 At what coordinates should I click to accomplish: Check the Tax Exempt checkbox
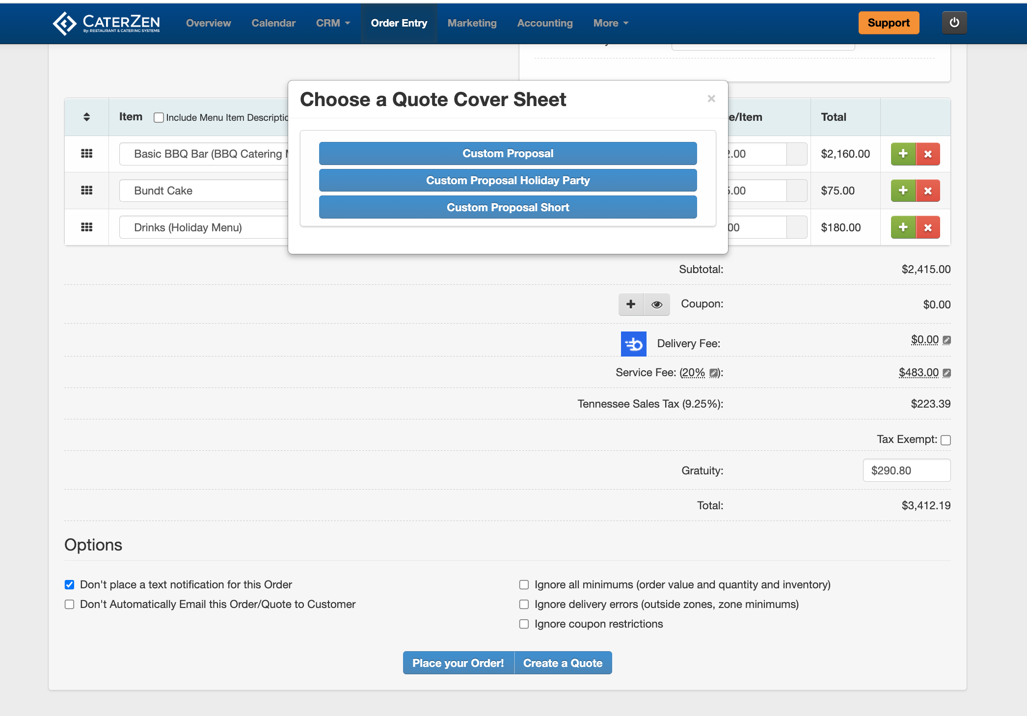(946, 440)
